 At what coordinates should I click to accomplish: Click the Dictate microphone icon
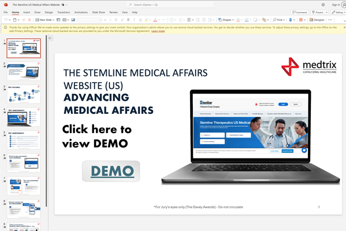(290, 20)
